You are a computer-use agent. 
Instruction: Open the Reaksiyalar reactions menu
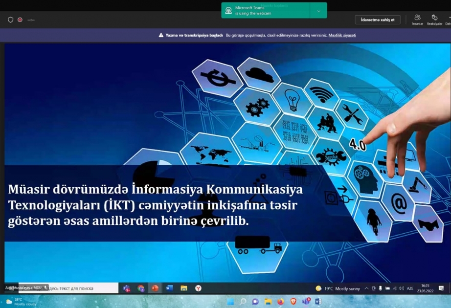(434, 20)
